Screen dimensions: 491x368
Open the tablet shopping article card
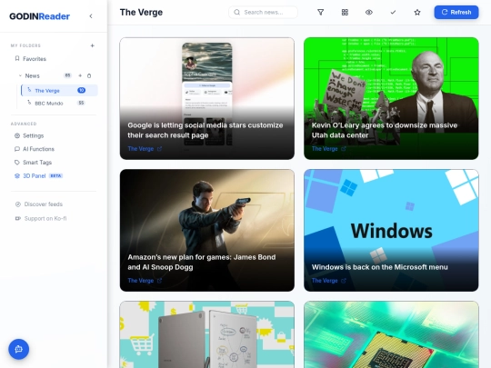point(207,334)
